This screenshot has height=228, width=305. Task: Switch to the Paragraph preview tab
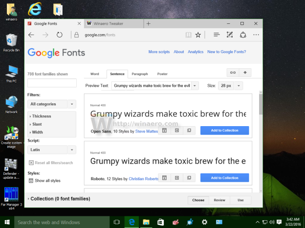click(140, 74)
